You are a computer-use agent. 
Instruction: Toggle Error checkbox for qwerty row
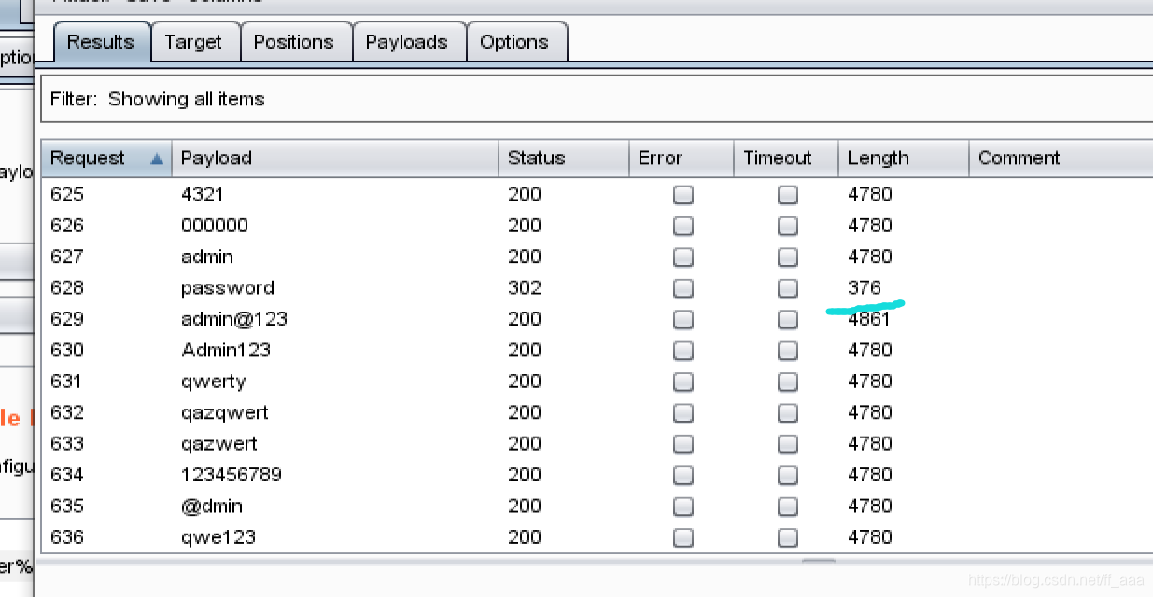pyautogui.click(x=683, y=382)
